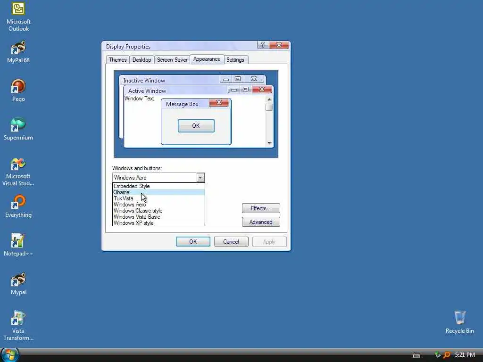Select the Vista Transformation desktop shortcut
The width and height of the screenshot is (483, 362).
click(18, 326)
